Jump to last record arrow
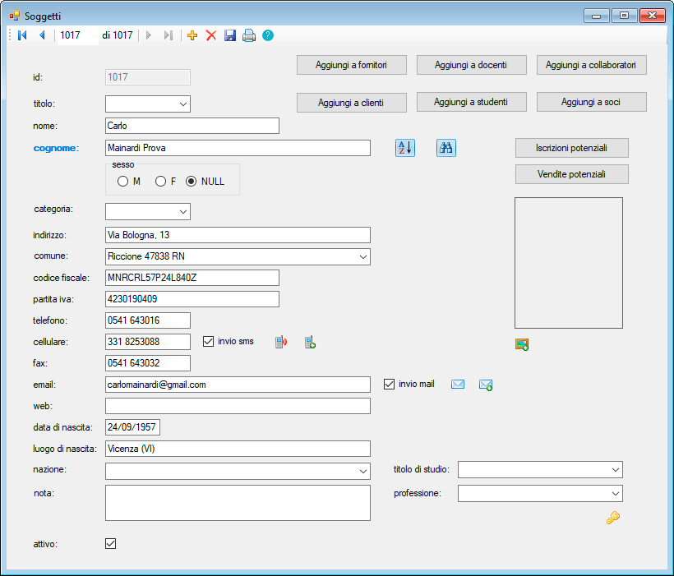The height and width of the screenshot is (576, 674). (168, 35)
